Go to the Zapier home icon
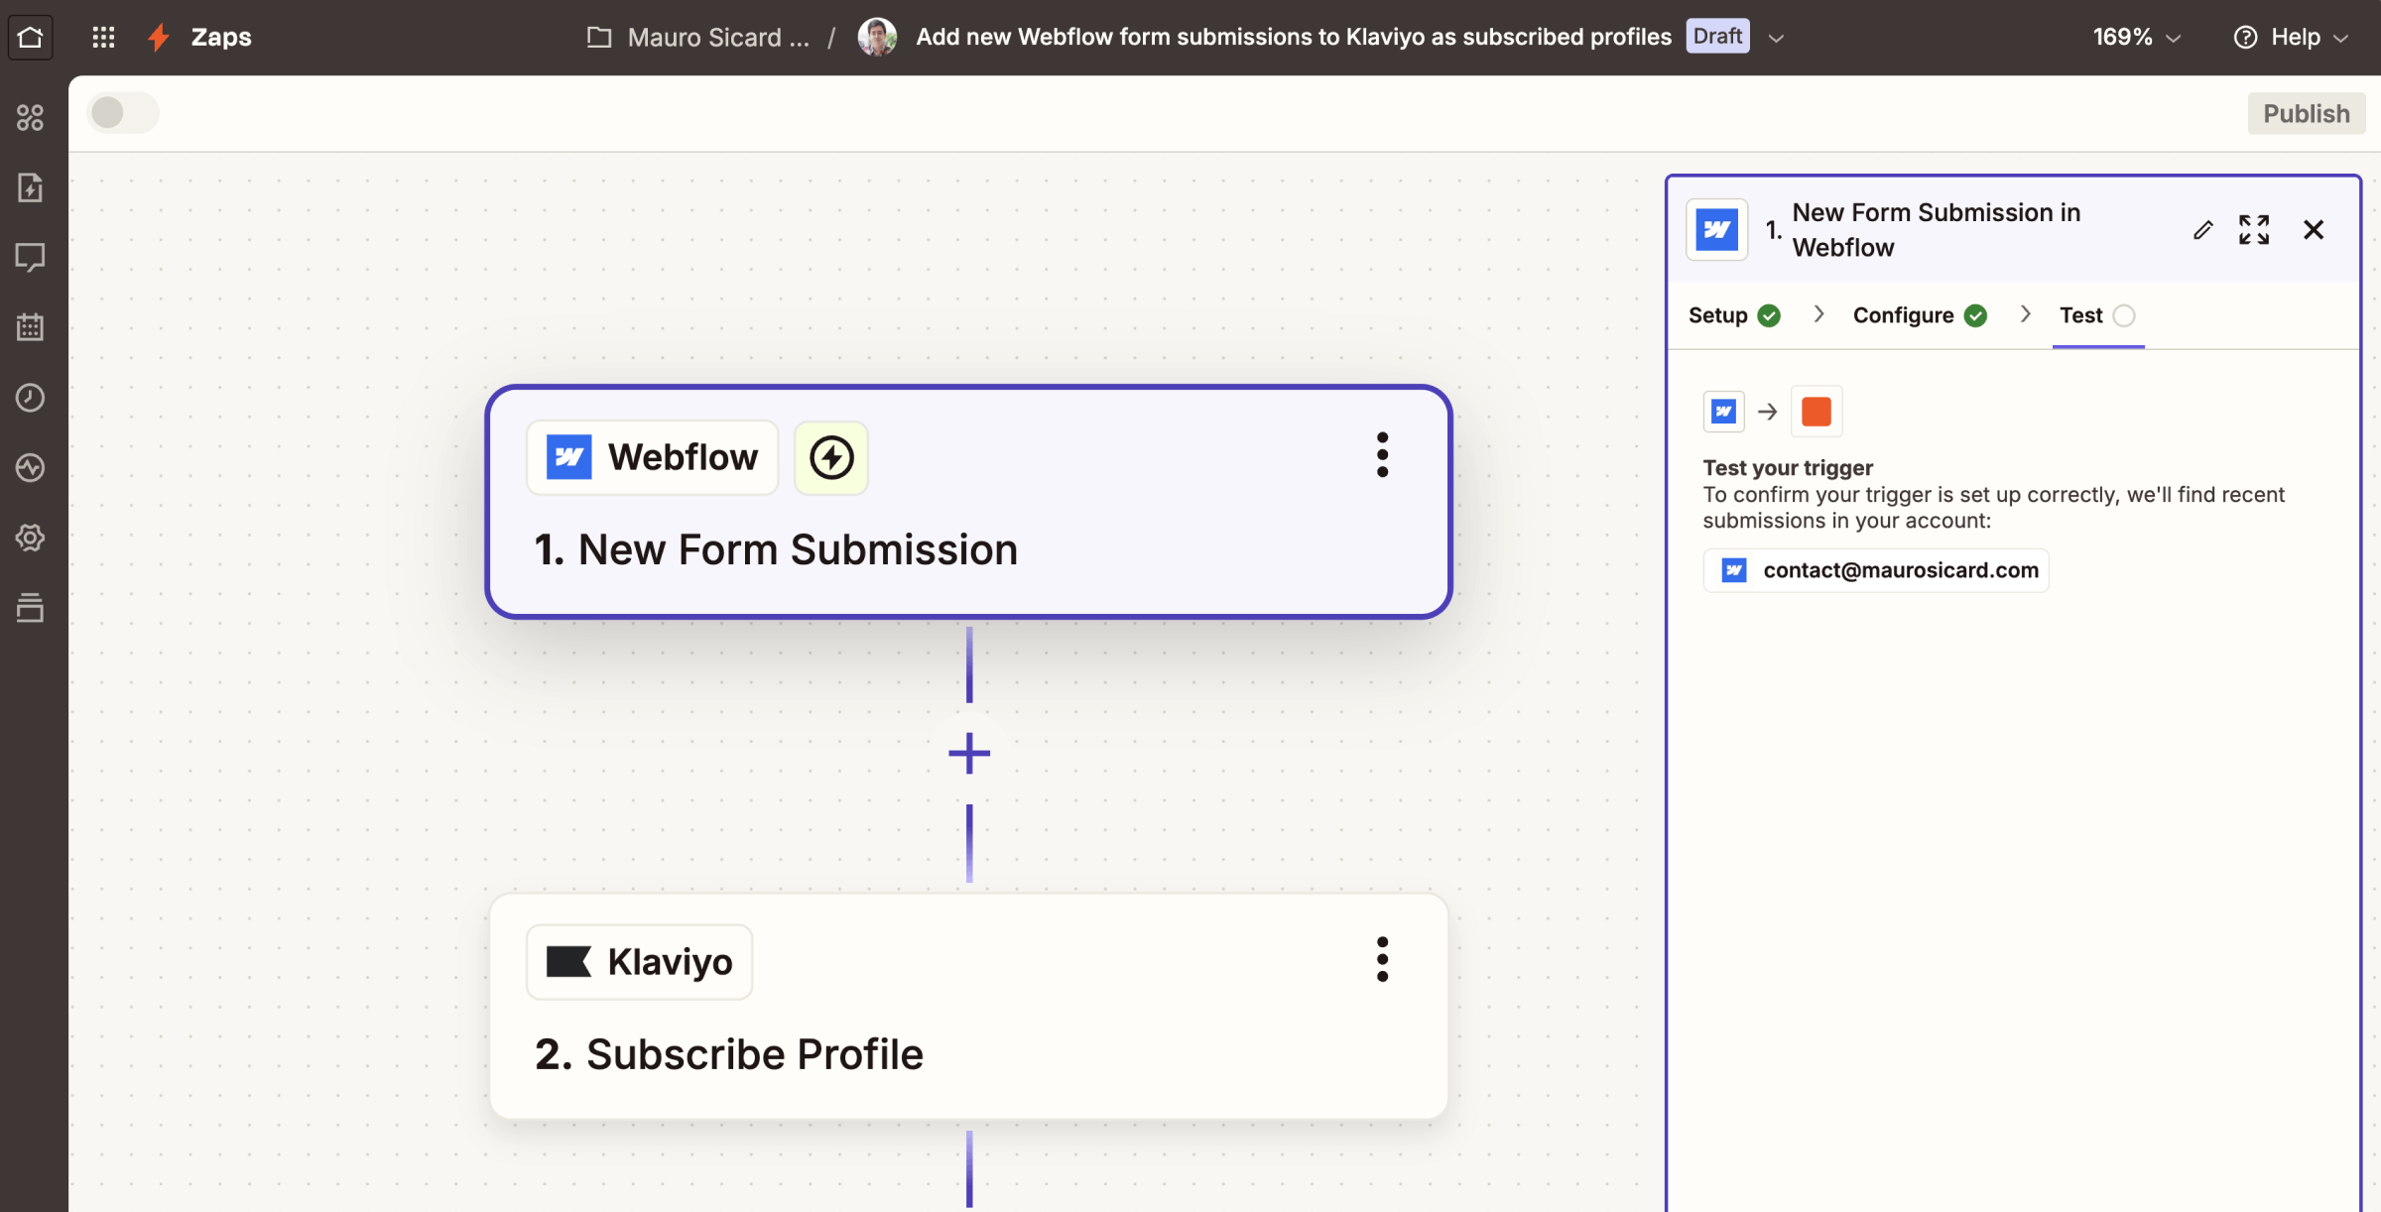This screenshot has height=1212, width=2381. point(31,38)
